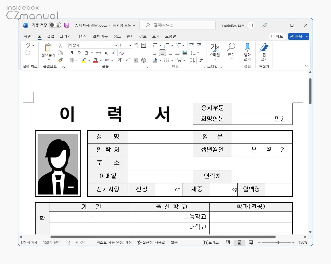Click the Sort icon in the paragraph group
Image resolution: width=331 pixels, height=264 pixels.
tap(192, 60)
